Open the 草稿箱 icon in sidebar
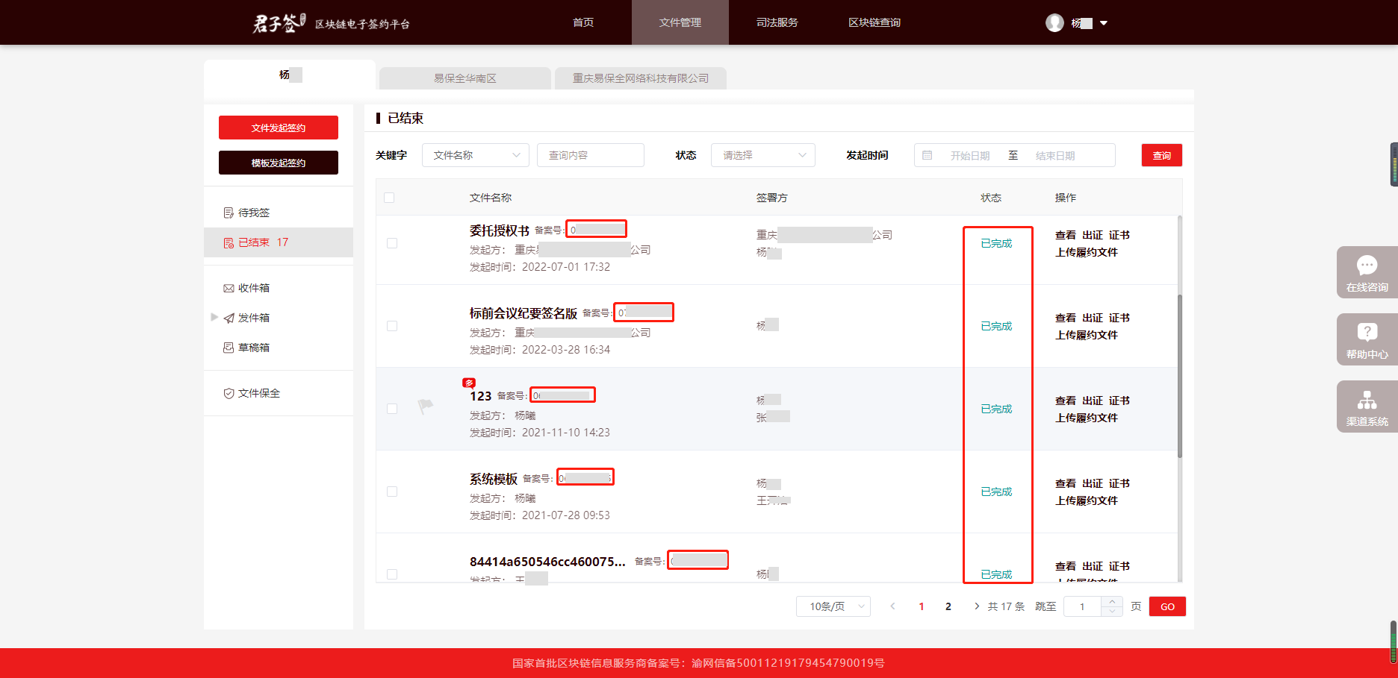Viewport: 1398px width, 678px height. [x=229, y=348]
